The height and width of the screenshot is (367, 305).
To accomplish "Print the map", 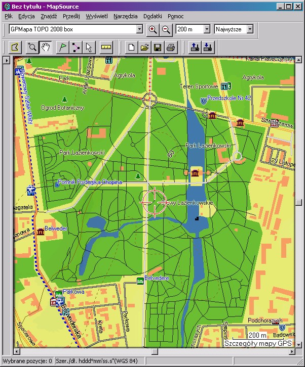I will [x=171, y=48].
